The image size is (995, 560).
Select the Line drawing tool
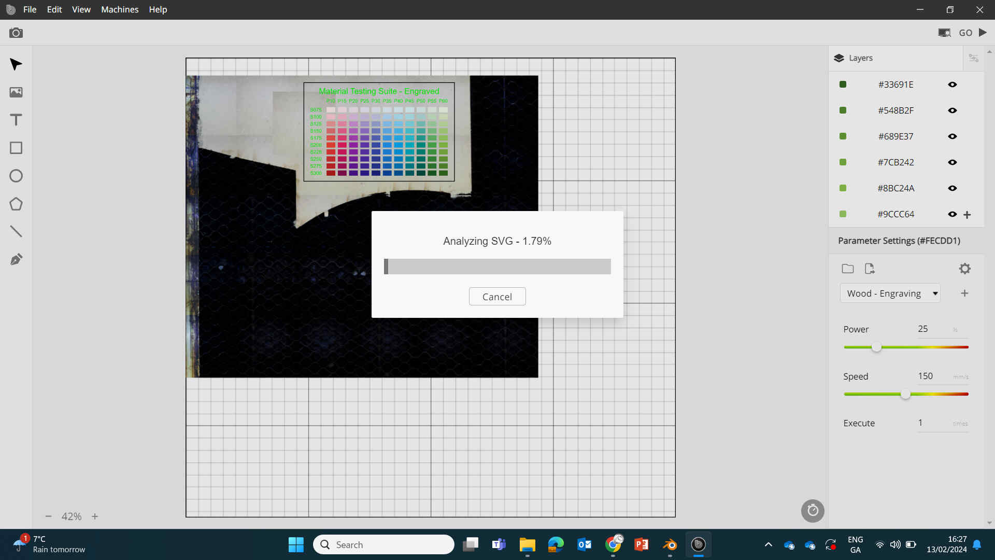[x=16, y=231]
